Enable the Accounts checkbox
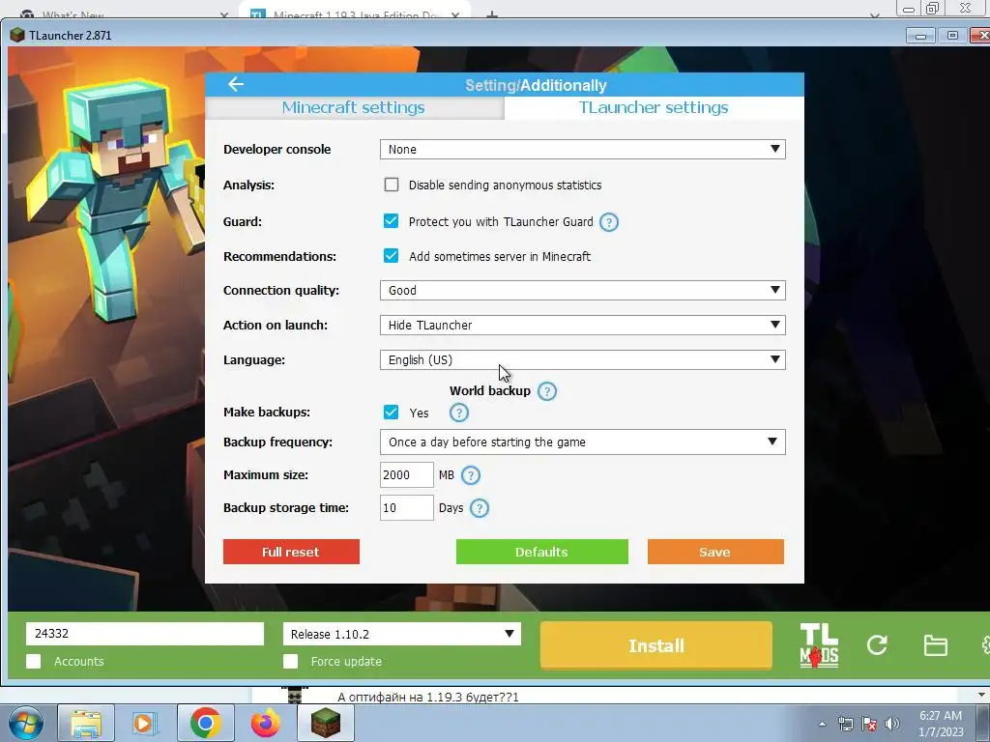990x742 pixels. (x=34, y=661)
